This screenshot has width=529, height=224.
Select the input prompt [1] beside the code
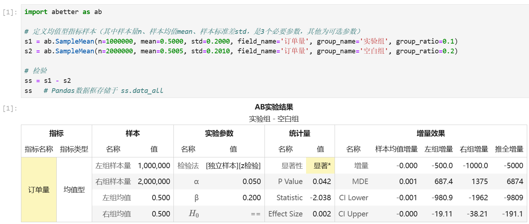click(x=10, y=12)
